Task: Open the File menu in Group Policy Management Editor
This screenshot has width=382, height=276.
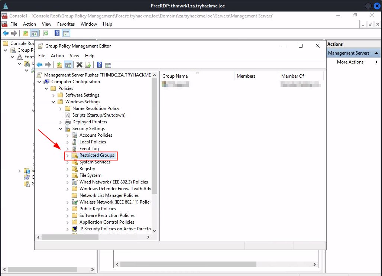Action: [x=42, y=56]
